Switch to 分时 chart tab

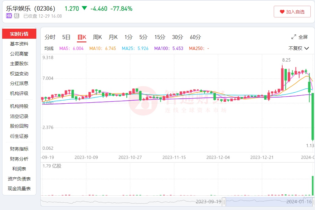[x=50, y=37]
